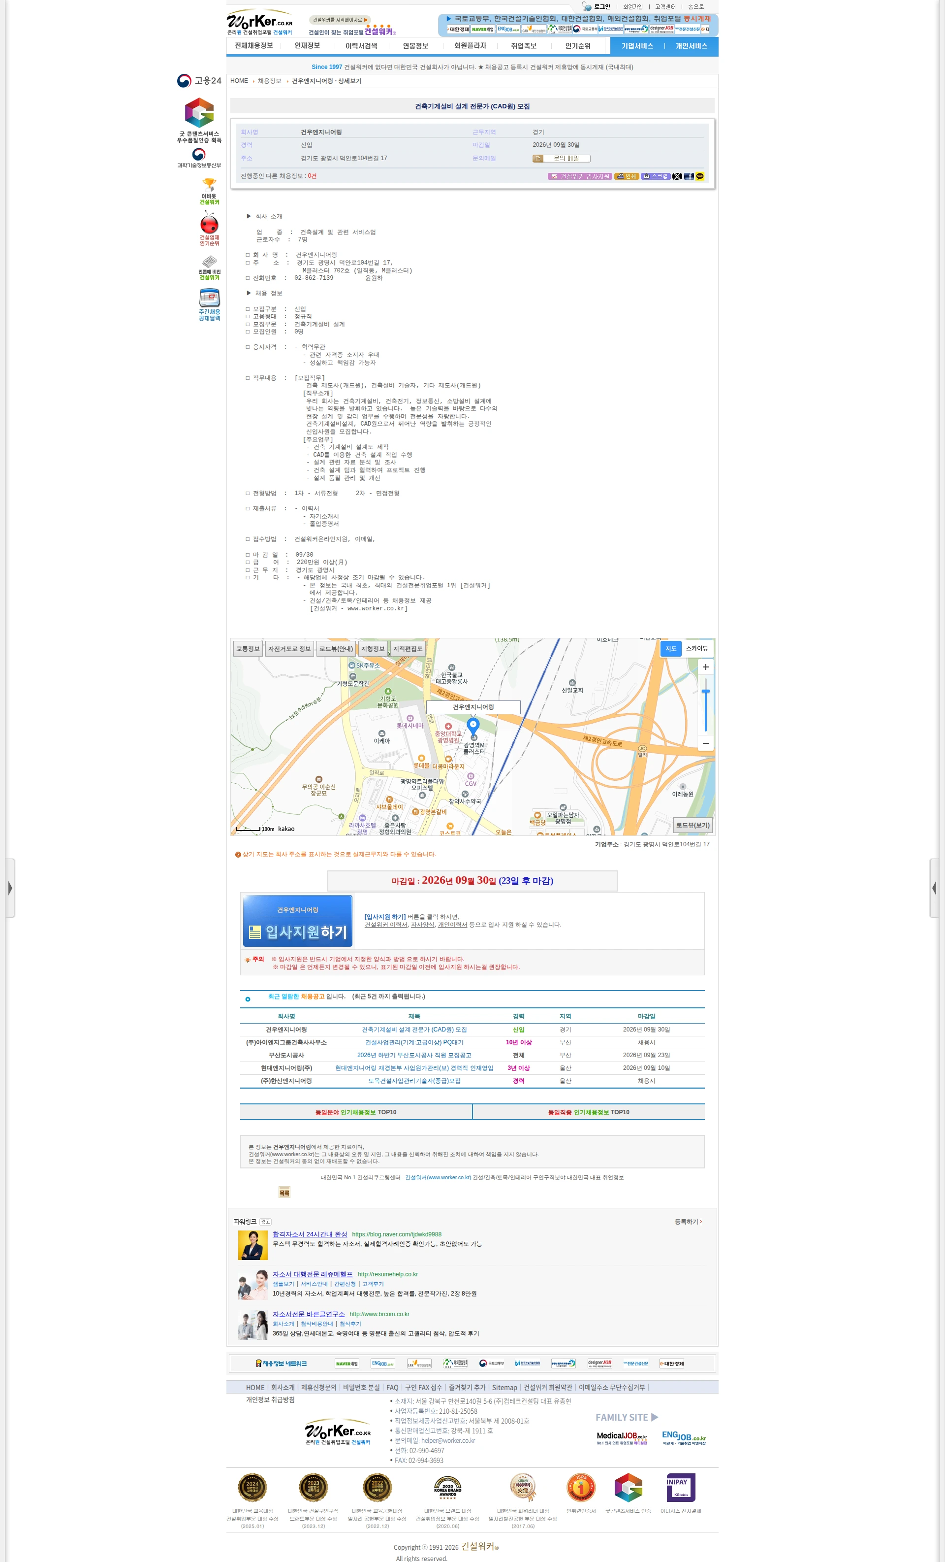Open the 인재정보 menu
This screenshot has height=1562, width=945.
click(307, 46)
